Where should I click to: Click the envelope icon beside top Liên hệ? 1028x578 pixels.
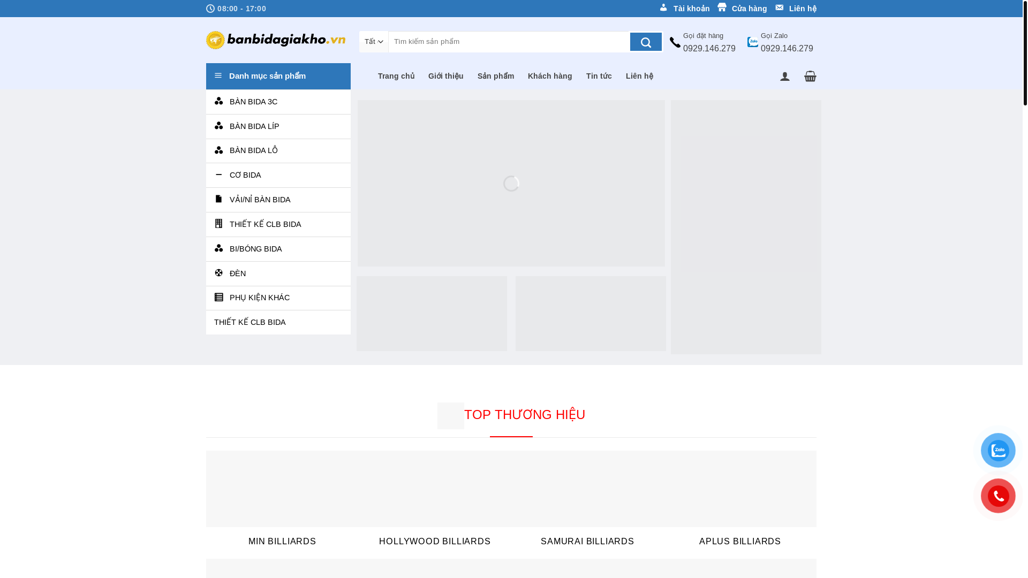click(780, 7)
